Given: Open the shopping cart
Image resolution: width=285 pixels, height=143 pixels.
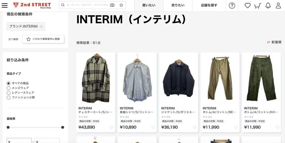Looking at the screenshot, I should tap(257, 6).
